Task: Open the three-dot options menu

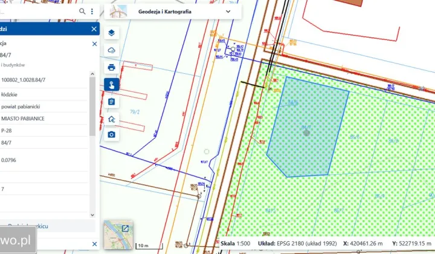Action: (x=92, y=11)
